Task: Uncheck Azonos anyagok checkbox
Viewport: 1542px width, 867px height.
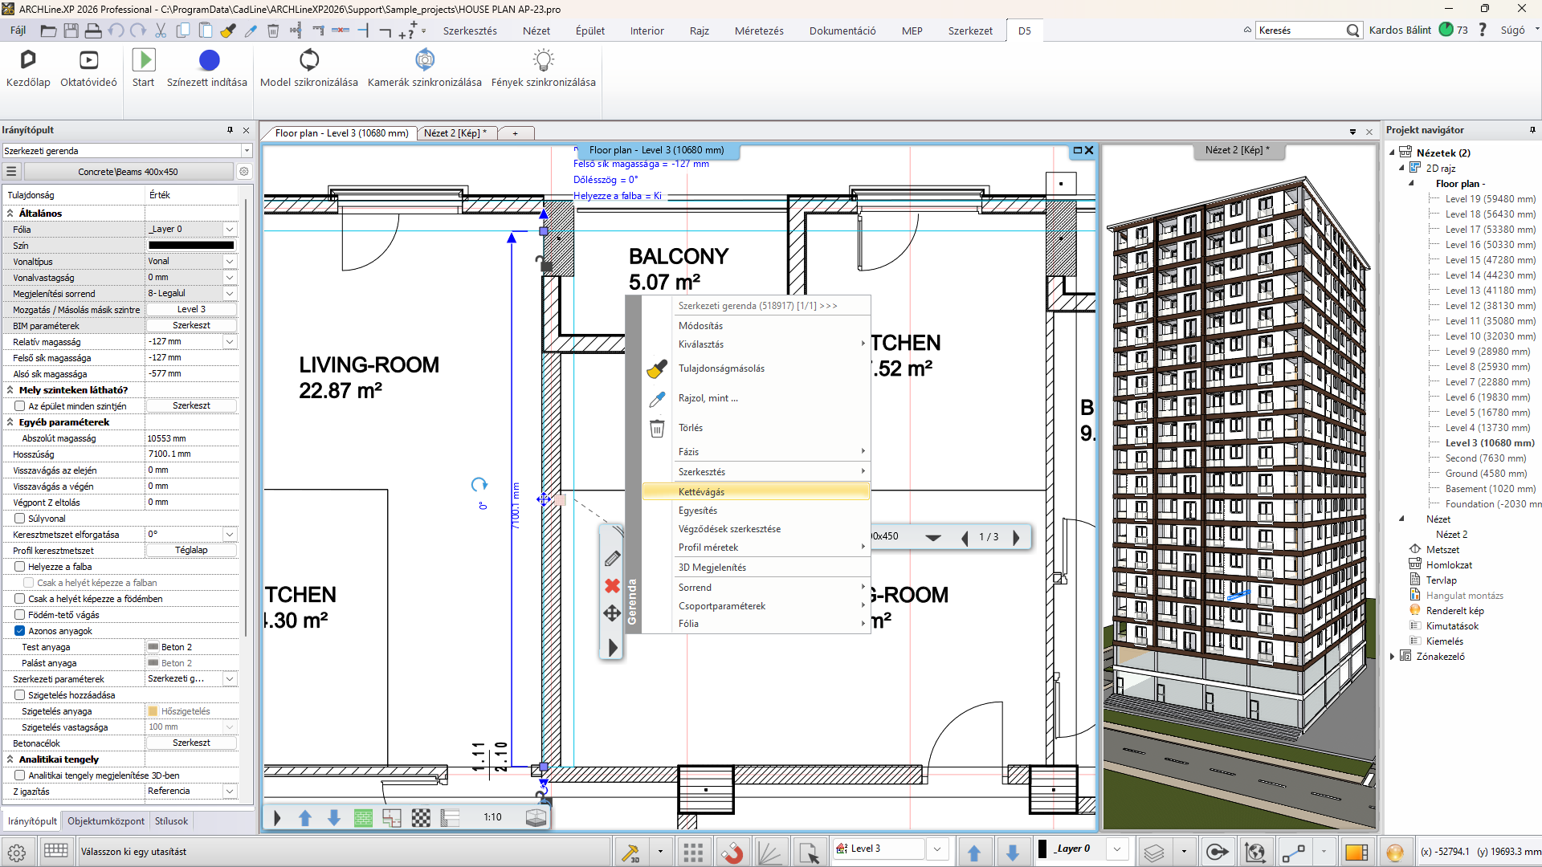Action: point(20,631)
